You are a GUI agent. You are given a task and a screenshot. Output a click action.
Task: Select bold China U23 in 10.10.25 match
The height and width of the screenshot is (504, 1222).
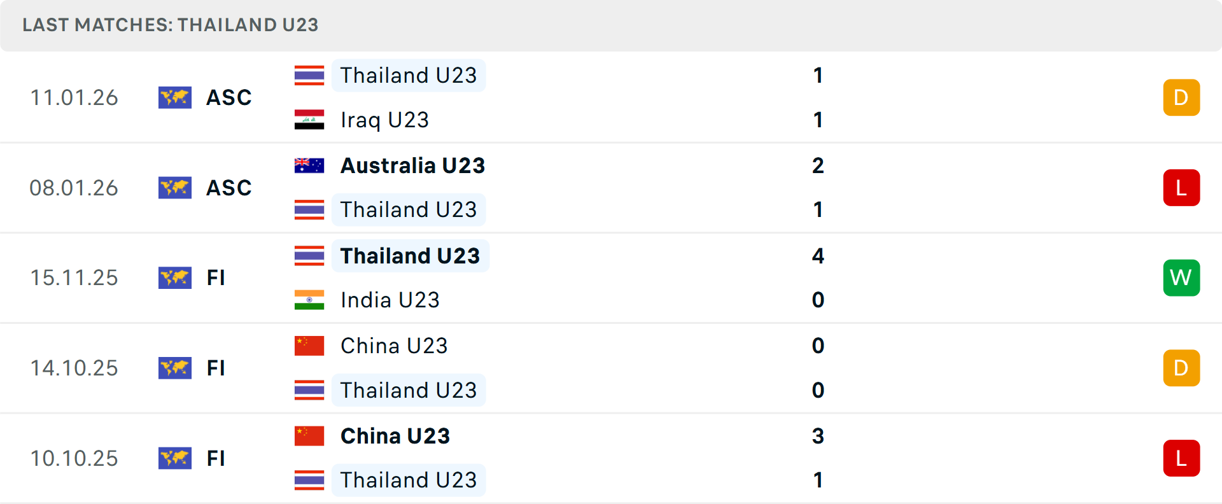[x=395, y=436]
